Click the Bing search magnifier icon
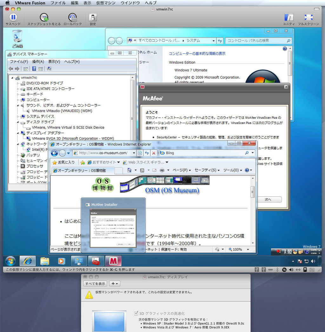Viewport: 325px width, 332px height. point(247,153)
